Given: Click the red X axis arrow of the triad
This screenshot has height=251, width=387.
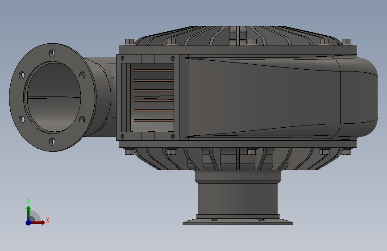Looking at the screenshot, I should (37, 222).
